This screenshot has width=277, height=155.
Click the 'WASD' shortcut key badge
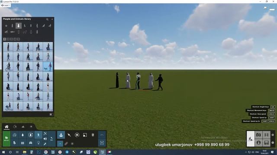[x=272, y=110]
